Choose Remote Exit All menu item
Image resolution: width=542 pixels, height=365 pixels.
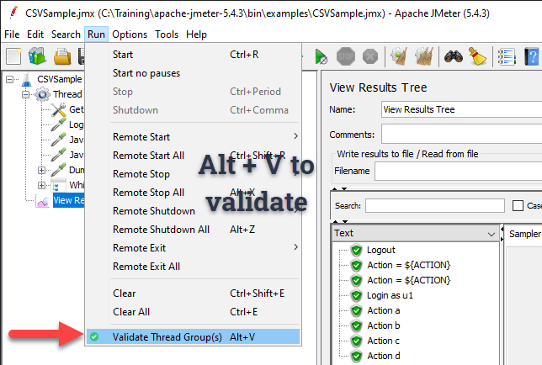coord(194,267)
